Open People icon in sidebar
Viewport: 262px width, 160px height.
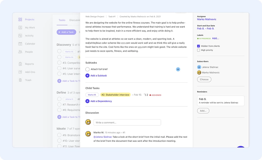20,52
